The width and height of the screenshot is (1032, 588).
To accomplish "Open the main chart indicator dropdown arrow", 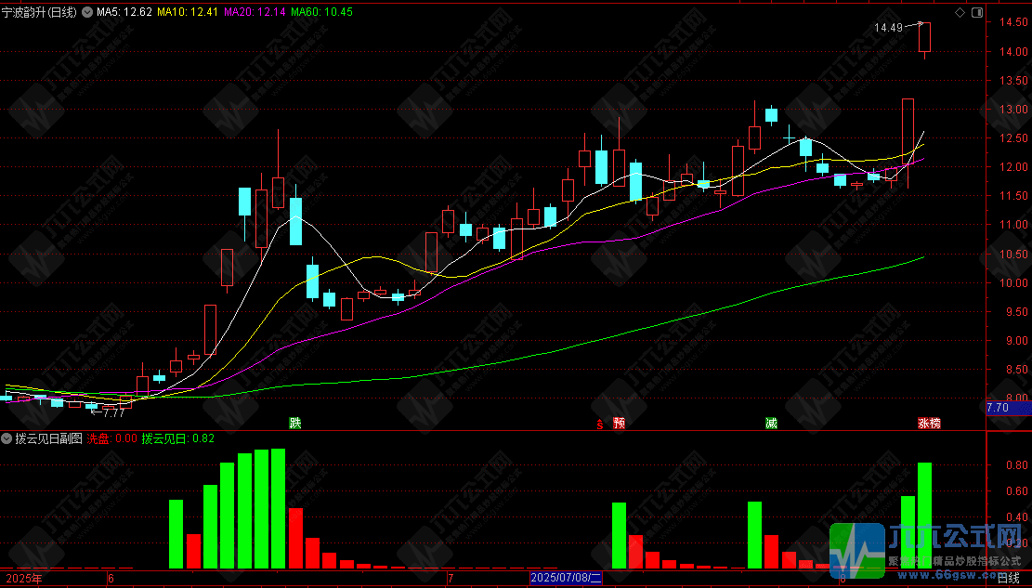I will pyautogui.click(x=87, y=12).
